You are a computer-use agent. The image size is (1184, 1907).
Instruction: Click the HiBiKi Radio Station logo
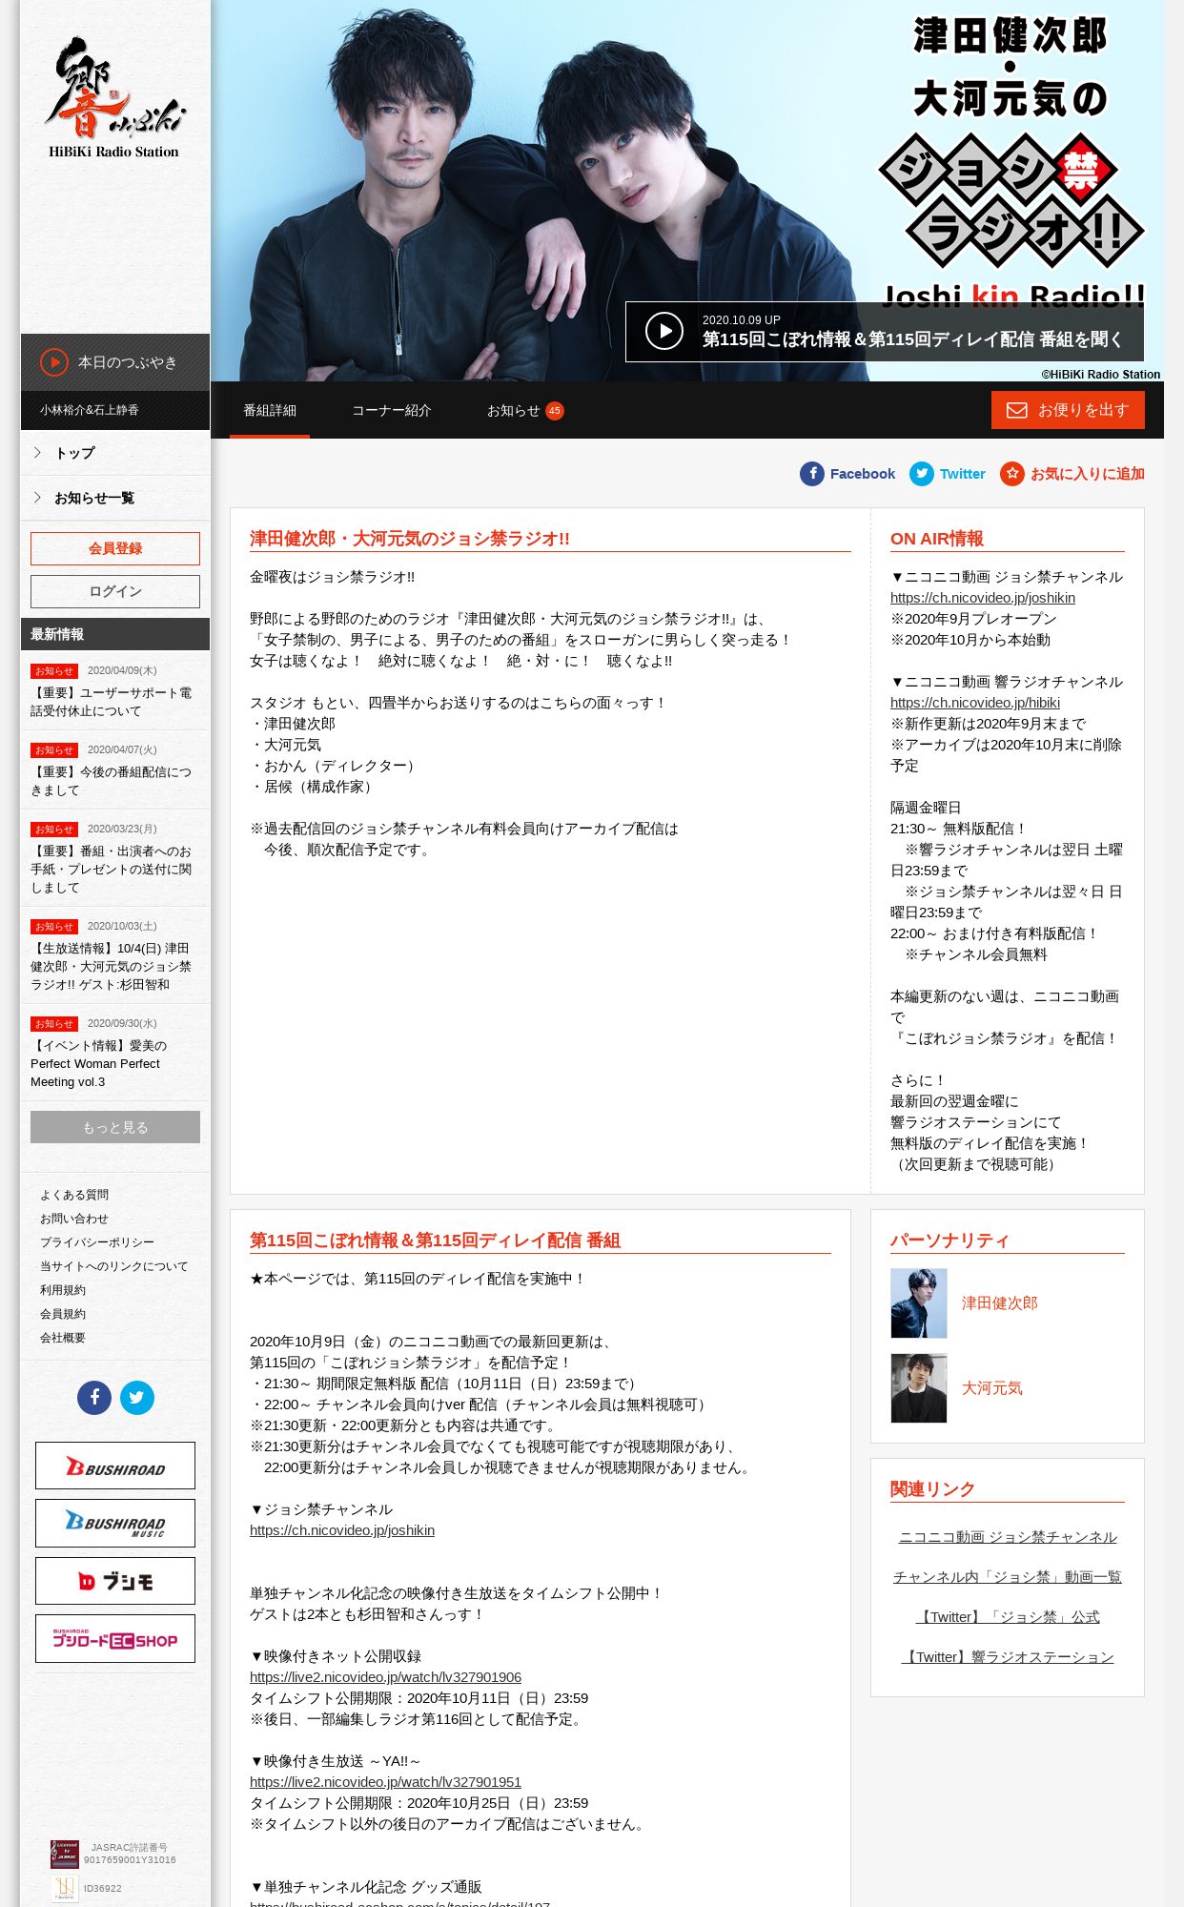tap(114, 97)
